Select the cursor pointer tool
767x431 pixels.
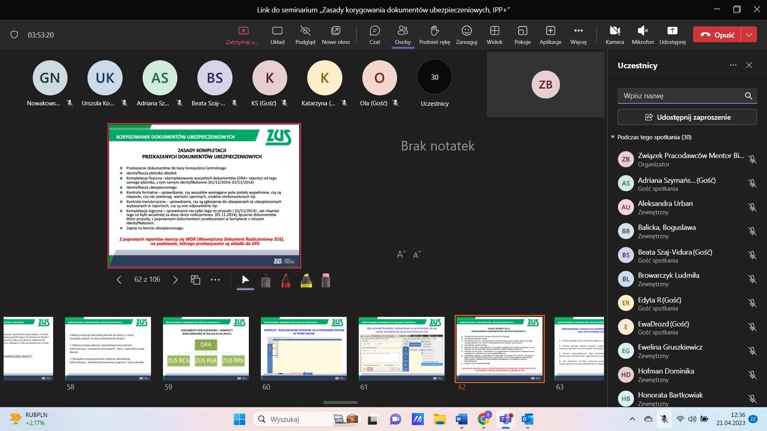pyautogui.click(x=245, y=280)
